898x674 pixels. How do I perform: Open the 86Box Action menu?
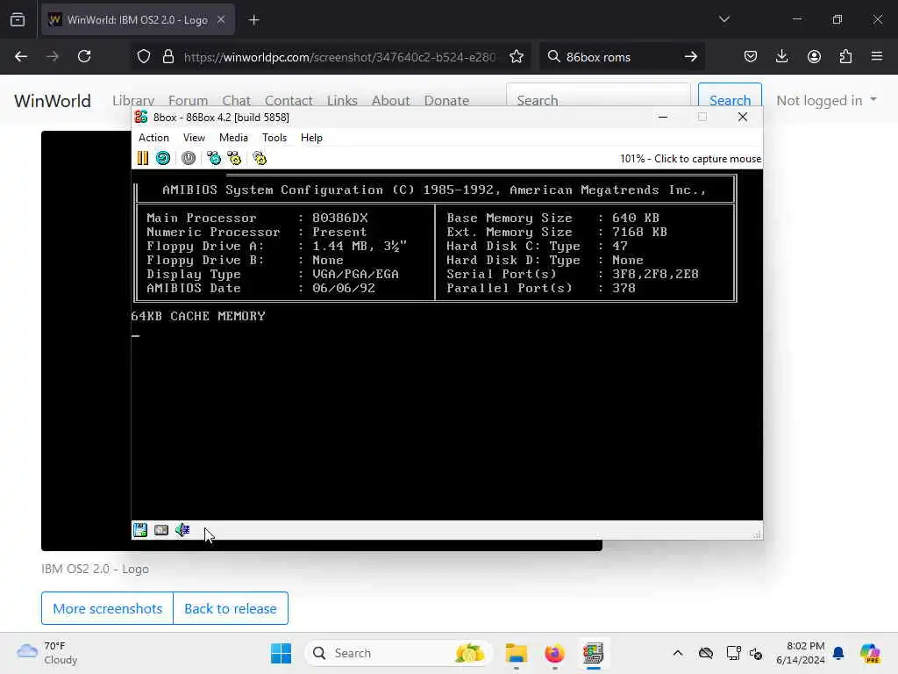153,138
